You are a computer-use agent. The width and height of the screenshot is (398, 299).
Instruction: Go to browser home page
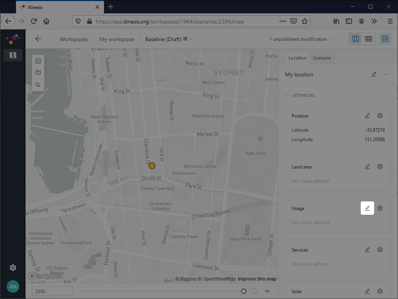point(46,21)
